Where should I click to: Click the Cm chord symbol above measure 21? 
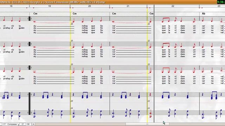tap(114, 14)
